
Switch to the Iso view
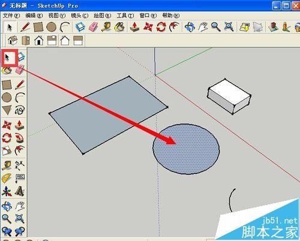point(13,40)
